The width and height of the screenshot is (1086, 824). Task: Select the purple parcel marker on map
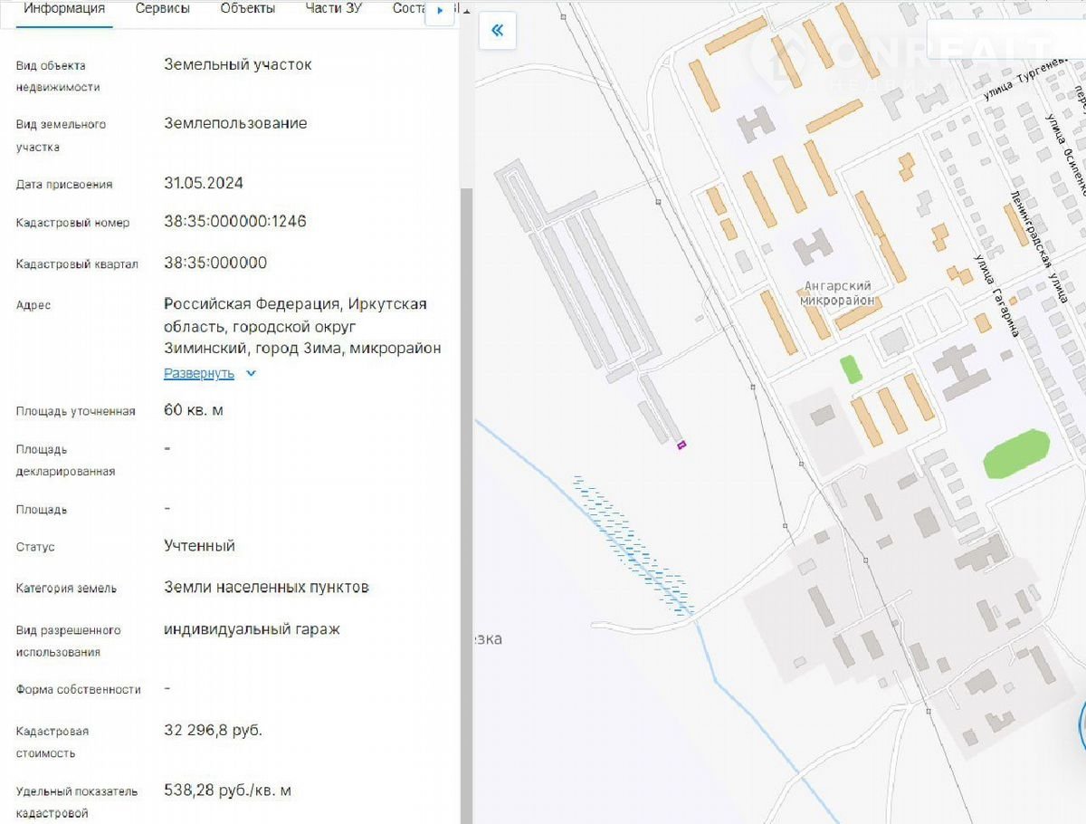[681, 444]
